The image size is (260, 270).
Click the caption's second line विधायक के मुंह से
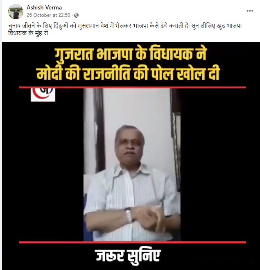click(28, 33)
